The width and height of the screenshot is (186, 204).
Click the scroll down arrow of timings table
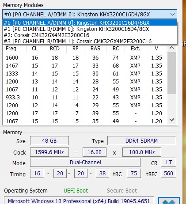[x=172, y=120]
